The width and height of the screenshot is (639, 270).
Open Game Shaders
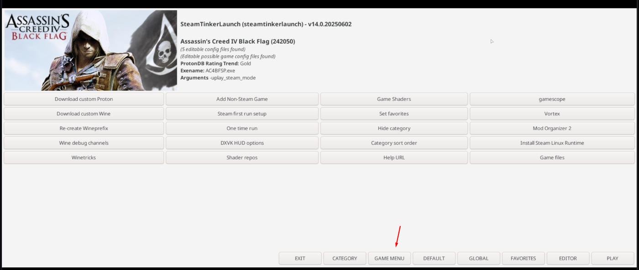click(394, 99)
